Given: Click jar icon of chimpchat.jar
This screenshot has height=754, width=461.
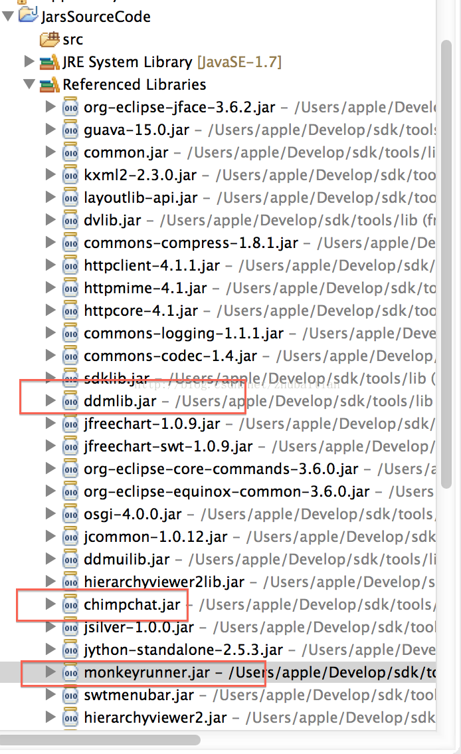Looking at the screenshot, I should 70,604.
